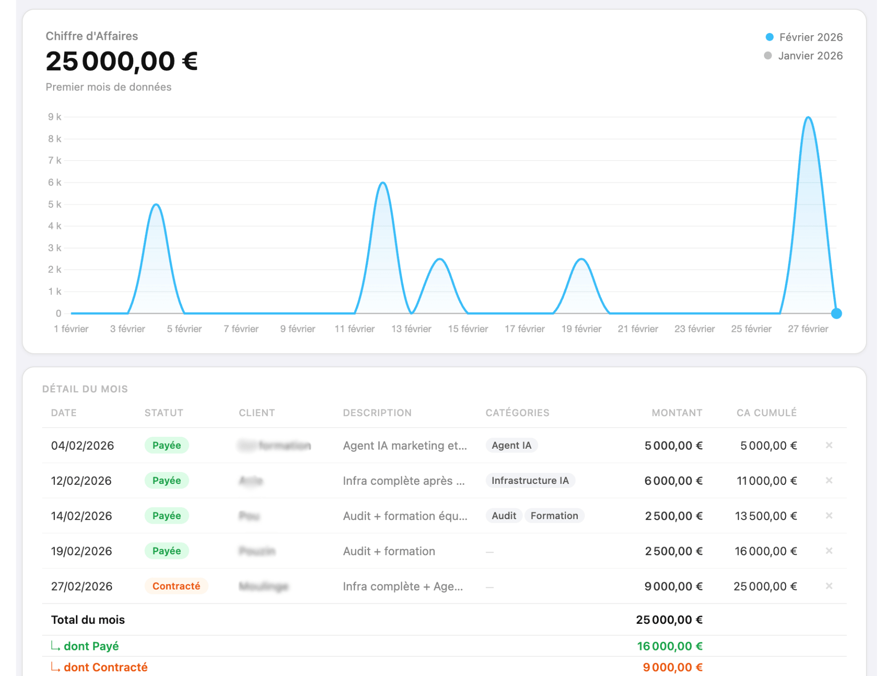The image size is (893, 676).
Task: Toggle the Janvier 2026 legend series
Action: [810, 56]
